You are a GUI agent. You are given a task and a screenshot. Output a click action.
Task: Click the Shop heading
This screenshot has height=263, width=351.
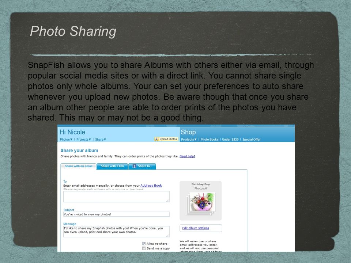click(188, 132)
